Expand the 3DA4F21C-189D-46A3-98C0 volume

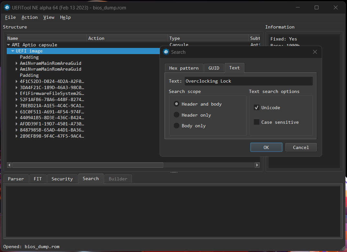[x=17, y=87]
